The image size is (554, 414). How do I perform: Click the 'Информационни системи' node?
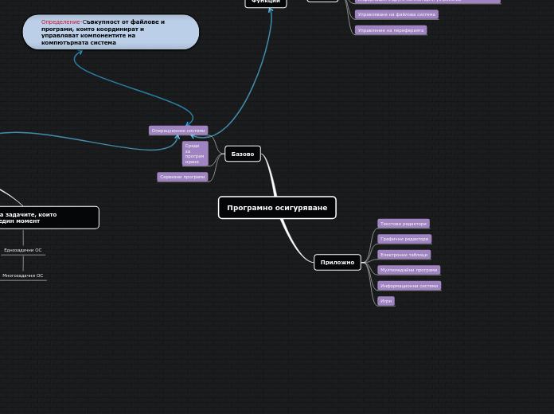click(x=409, y=286)
